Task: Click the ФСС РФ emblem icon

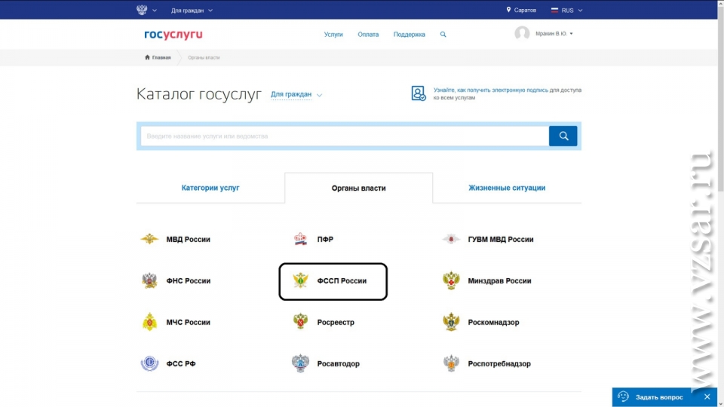Action: pos(149,363)
